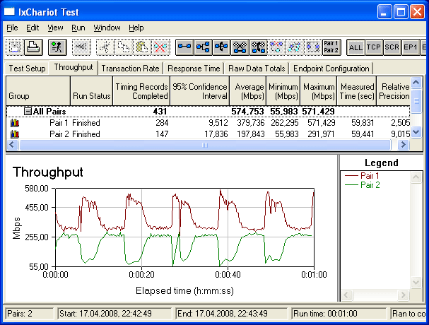Click the Delete red X icon
The height and width of the screenshot is (325, 429).
click(x=160, y=47)
